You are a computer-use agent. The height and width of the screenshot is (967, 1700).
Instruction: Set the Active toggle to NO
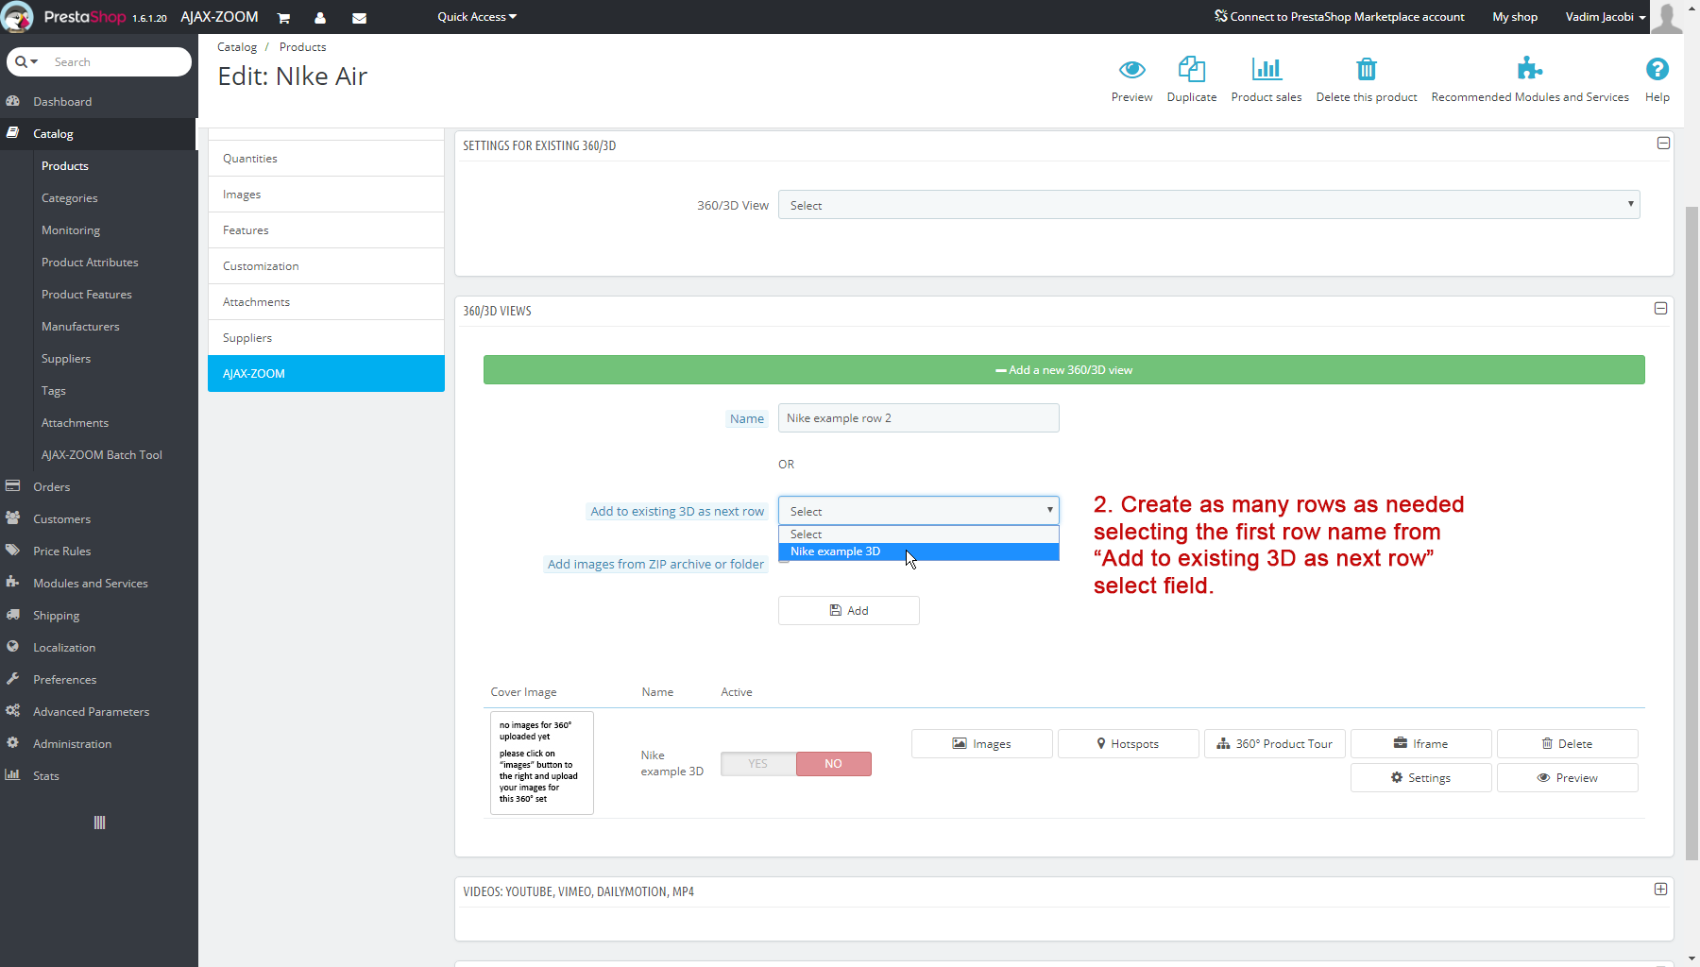(x=833, y=764)
